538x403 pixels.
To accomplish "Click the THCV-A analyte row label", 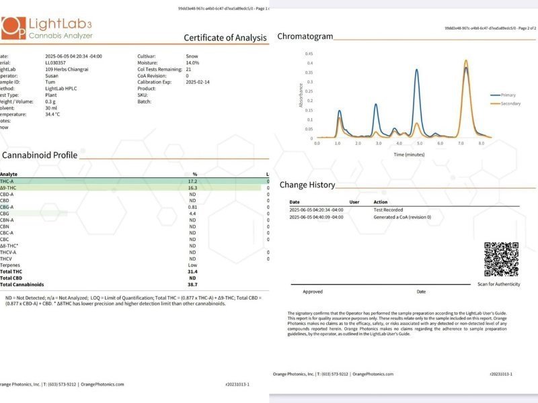I will (8, 253).
